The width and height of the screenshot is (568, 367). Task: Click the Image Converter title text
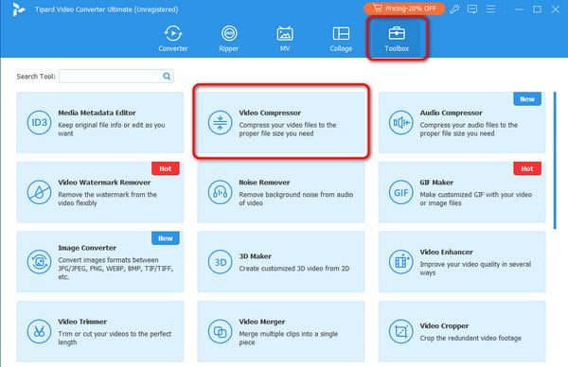(x=87, y=248)
